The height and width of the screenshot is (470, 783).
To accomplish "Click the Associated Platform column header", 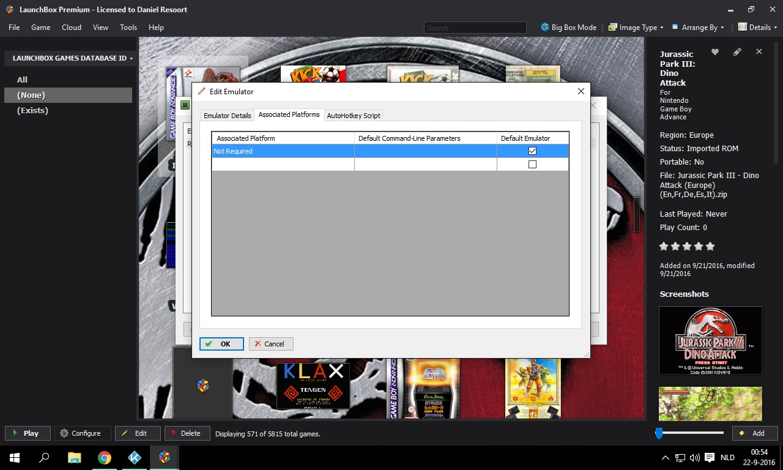I will [x=283, y=138].
